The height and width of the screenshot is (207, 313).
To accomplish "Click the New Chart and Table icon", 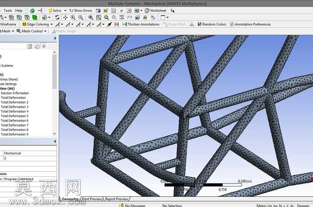I will (x=106, y=11).
